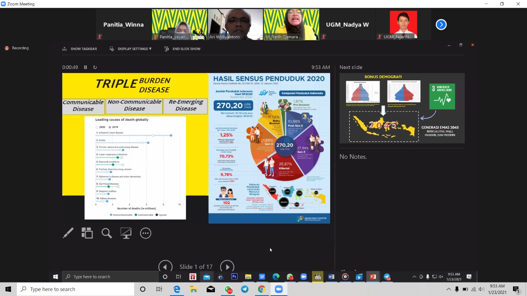Screen dimensions: 527x296
Task: Open Task View on the taskbar
Action: pos(159,289)
